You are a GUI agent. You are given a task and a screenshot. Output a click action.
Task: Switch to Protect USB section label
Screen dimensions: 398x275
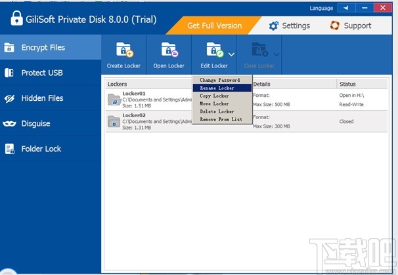pyautogui.click(x=42, y=73)
